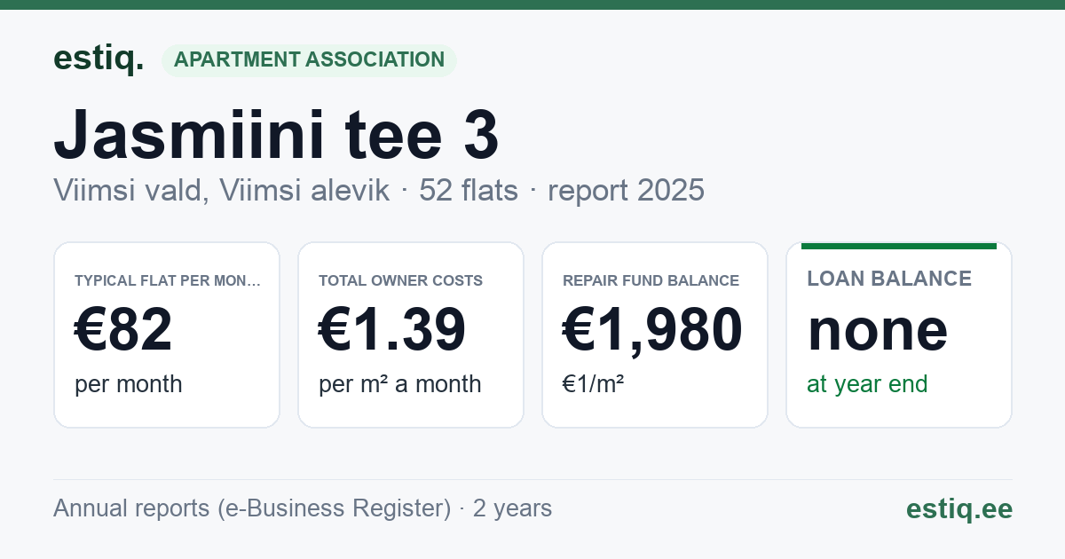This screenshot has height=559, width=1065.
Task: Open the Typical flat per month card
Action: (167, 335)
